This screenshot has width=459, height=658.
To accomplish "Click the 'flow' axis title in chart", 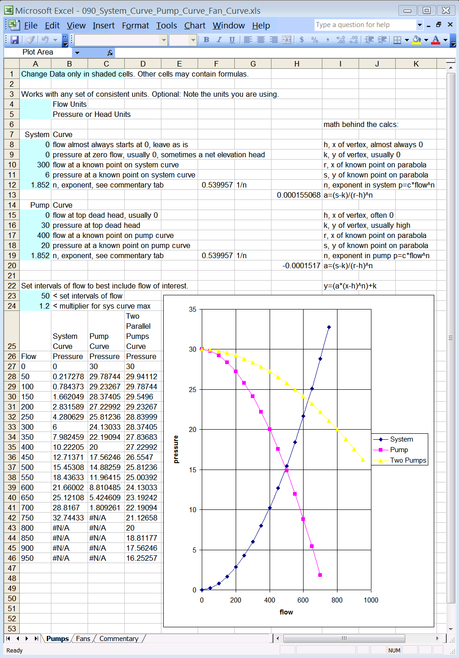I will [x=286, y=612].
